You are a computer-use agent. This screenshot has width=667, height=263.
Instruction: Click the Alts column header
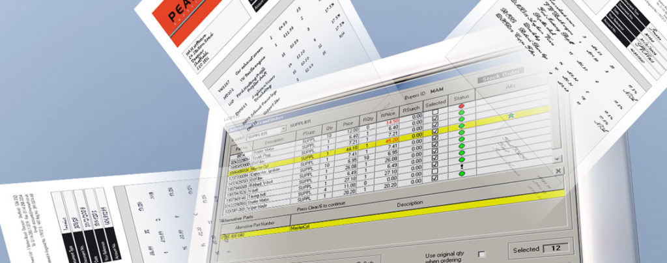pyautogui.click(x=511, y=86)
